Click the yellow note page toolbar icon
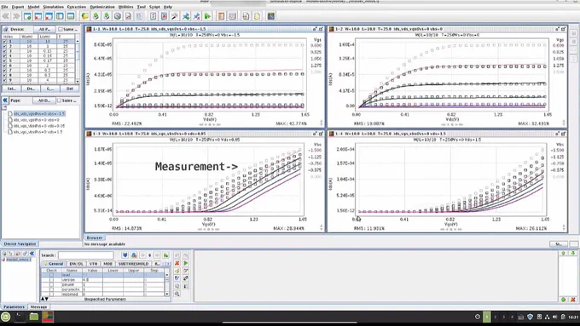The width and height of the screenshot is (580, 326). [257, 16]
